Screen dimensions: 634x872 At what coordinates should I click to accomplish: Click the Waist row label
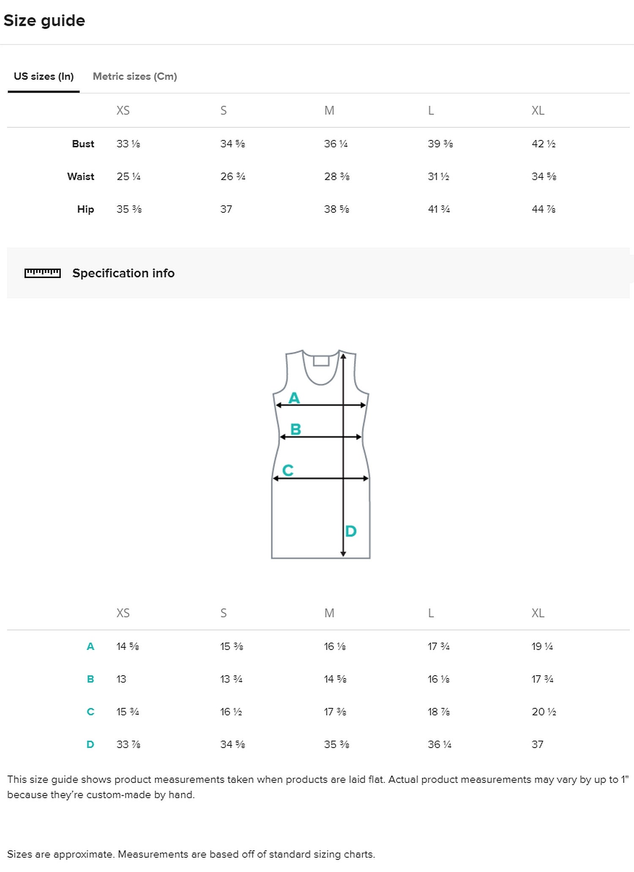[x=81, y=176]
